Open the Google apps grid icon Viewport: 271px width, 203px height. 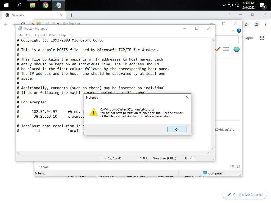click(262, 38)
